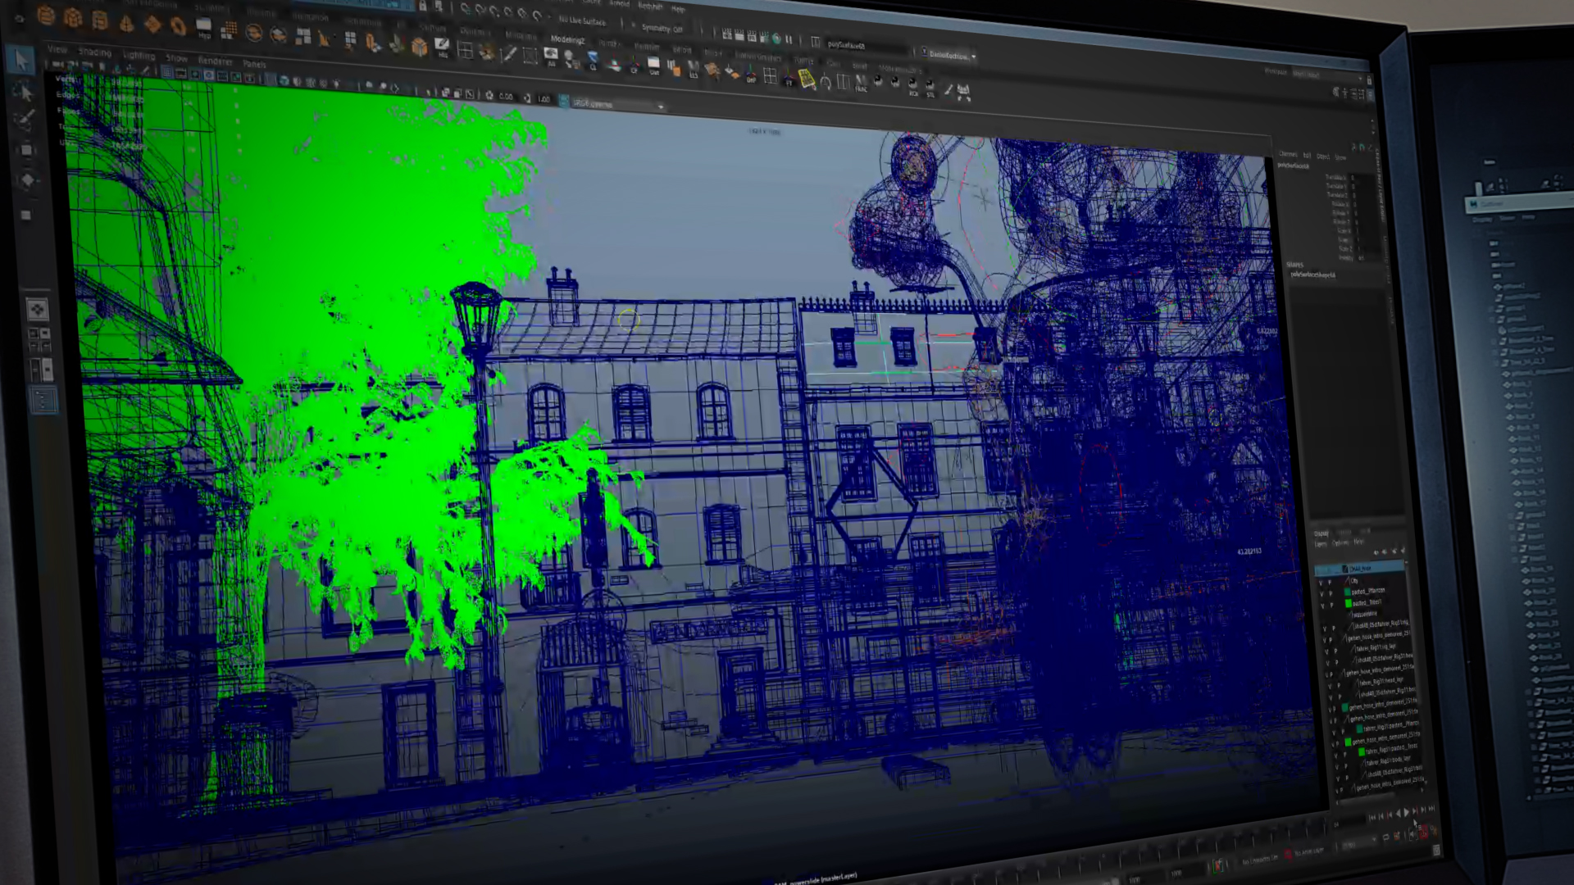Viewport: 1574px width, 885px height.
Task: Click the polygon cube shelf icon
Action: (x=73, y=17)
